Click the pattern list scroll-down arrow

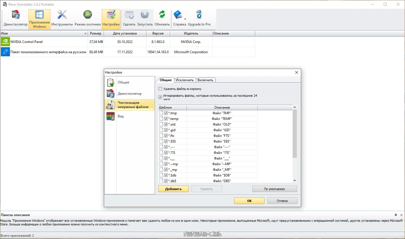pyautogui.click(x=295, y=180)
